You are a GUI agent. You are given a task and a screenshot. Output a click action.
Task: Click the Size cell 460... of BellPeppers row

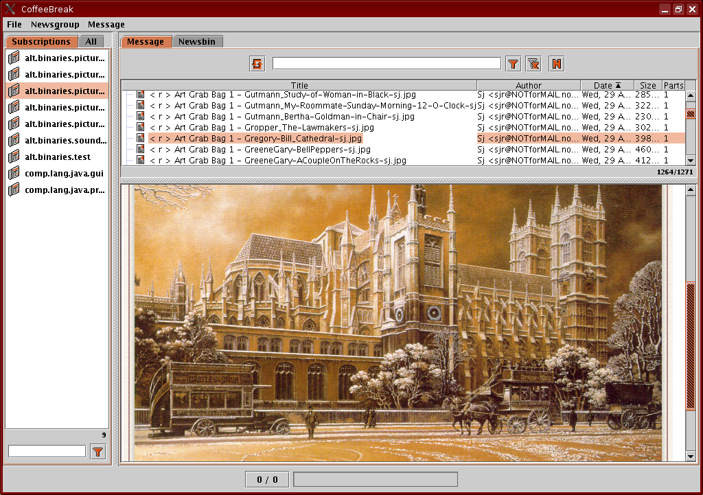[647, 149]
